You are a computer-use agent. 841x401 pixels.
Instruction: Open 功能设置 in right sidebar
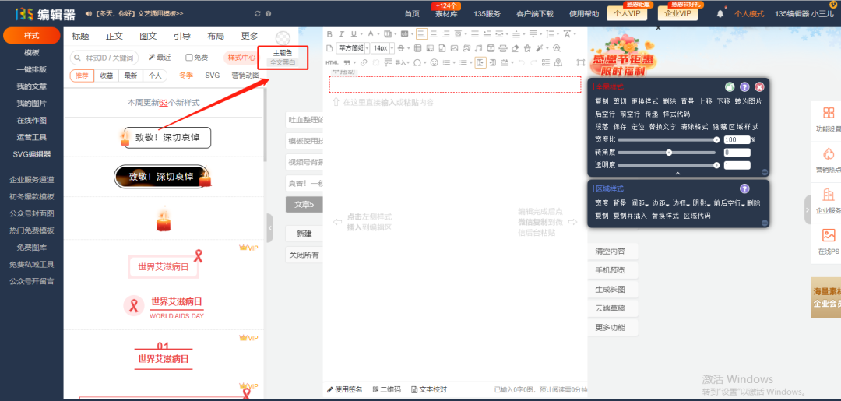click(828, 119)
